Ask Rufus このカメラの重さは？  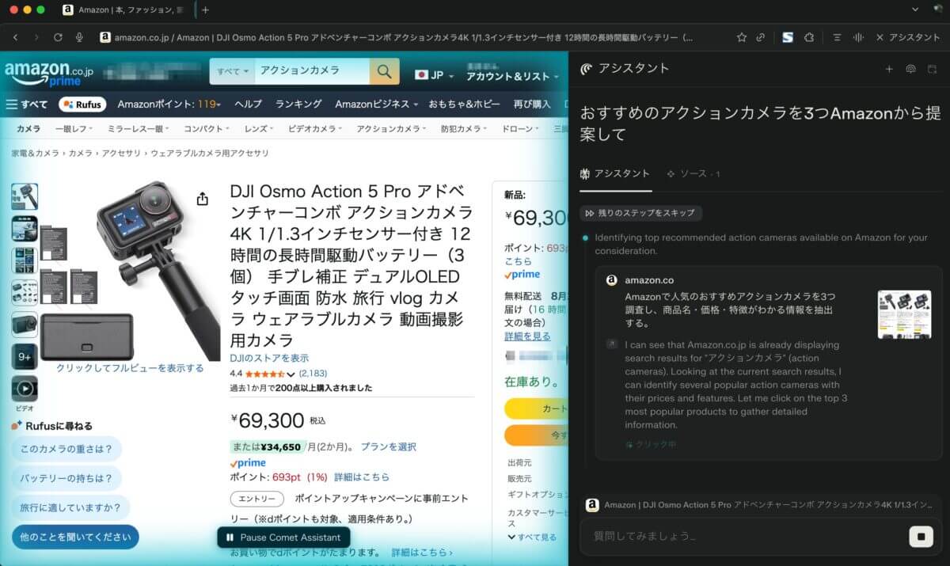click(66, 449)
